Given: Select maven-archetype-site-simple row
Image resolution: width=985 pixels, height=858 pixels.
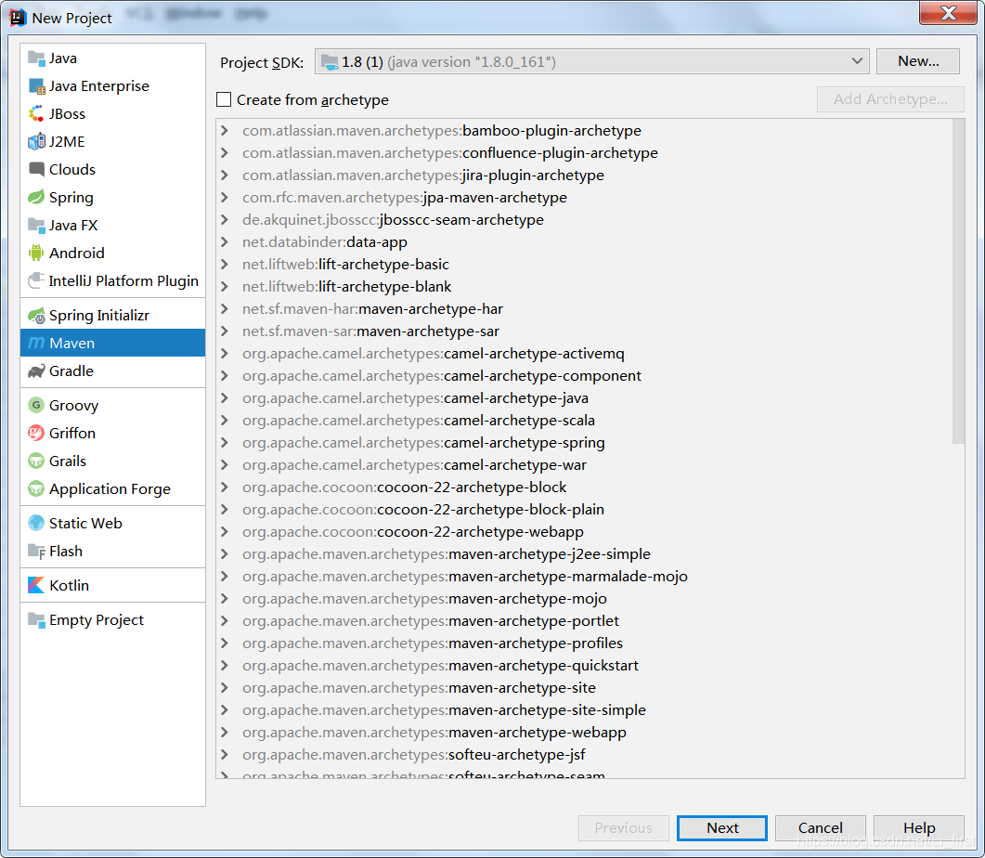Looking at the screenshot, I should (584, 709).
